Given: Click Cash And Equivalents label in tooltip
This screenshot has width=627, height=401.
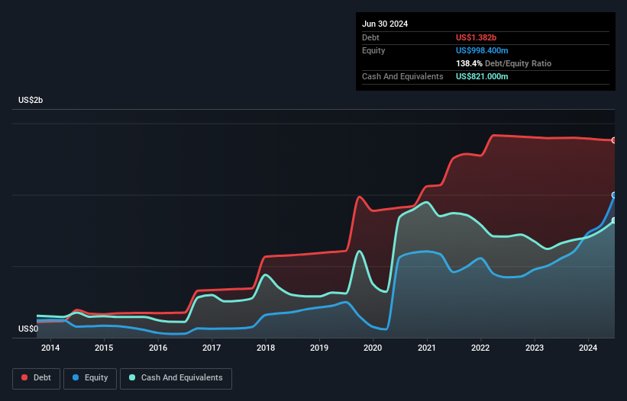Looking at the screenshot, I should 402,76.
